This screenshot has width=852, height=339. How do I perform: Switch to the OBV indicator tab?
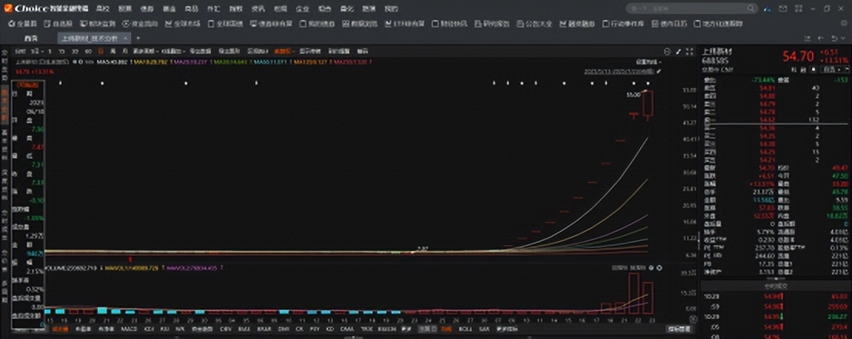point(226,329)
